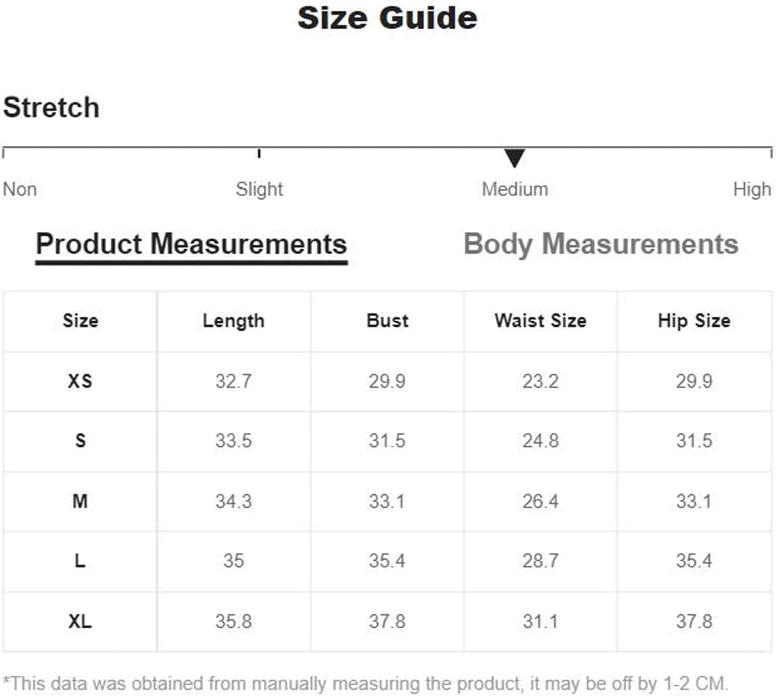Click the L length value 35
The width and height of the screenshot is (776, 696).
click(x=233, y=561)
